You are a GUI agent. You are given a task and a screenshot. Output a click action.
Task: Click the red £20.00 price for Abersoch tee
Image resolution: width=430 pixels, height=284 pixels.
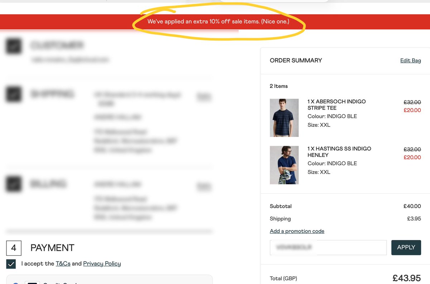pyautogui.click(x=412, y=110)
